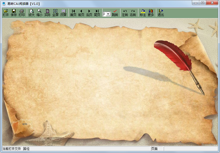Advance to next page with 后页

(89, 13)
